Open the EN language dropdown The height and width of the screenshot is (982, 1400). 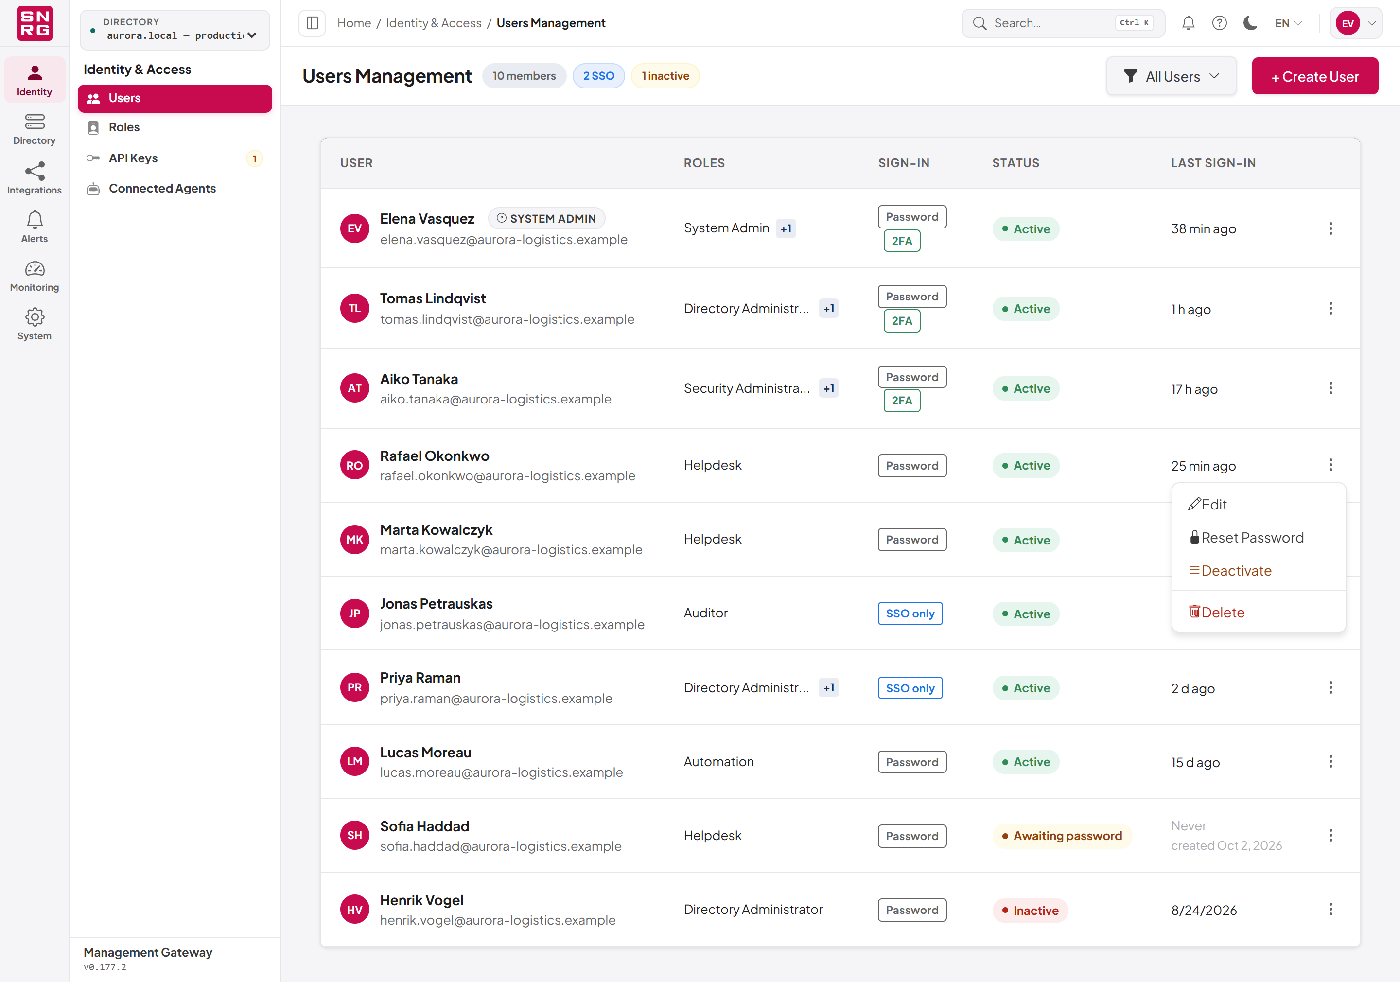tap(1288, 23)
